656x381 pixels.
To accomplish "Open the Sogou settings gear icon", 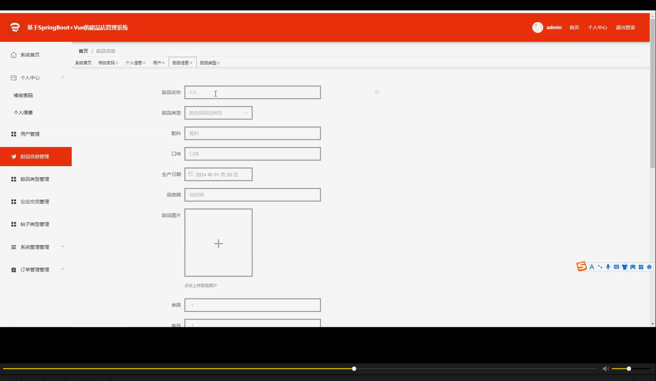I will [649, 267].
